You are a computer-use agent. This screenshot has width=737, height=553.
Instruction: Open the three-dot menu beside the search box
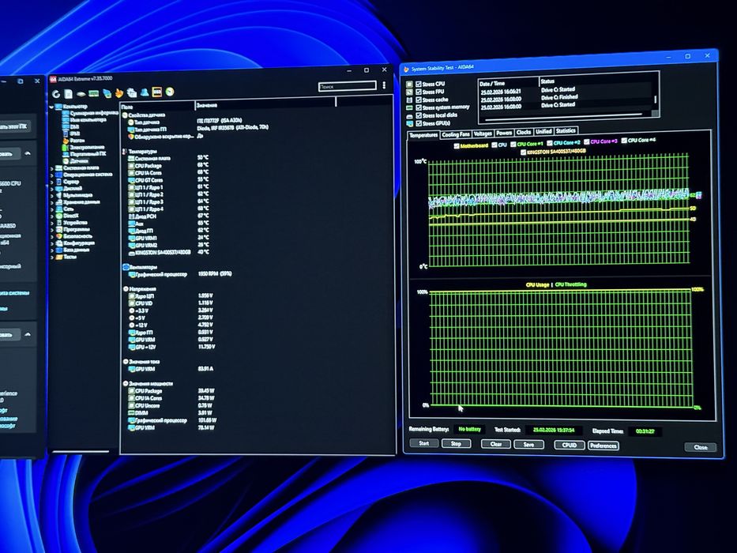point(384,85)
